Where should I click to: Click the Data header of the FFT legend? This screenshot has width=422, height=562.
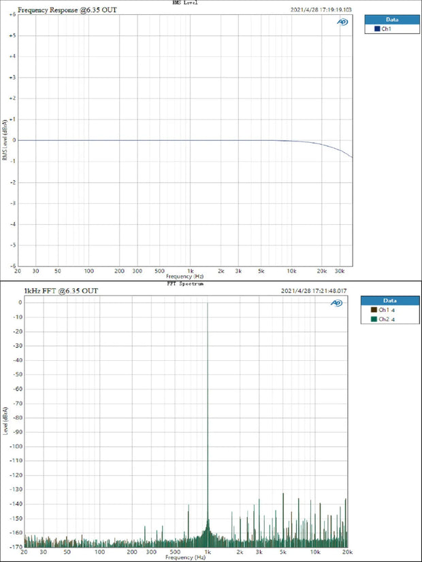390,300
